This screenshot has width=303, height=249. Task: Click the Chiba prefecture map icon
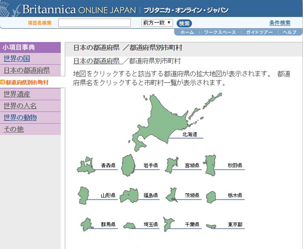pos(168,224)
